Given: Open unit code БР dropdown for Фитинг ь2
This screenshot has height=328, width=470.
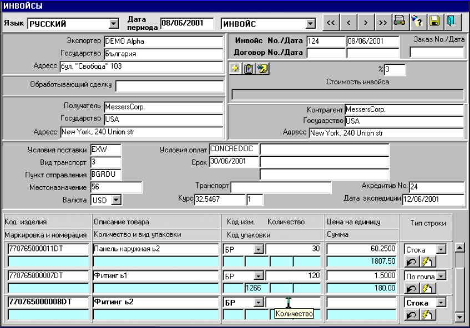Looking at the screenshot, I should pos(258,303).
